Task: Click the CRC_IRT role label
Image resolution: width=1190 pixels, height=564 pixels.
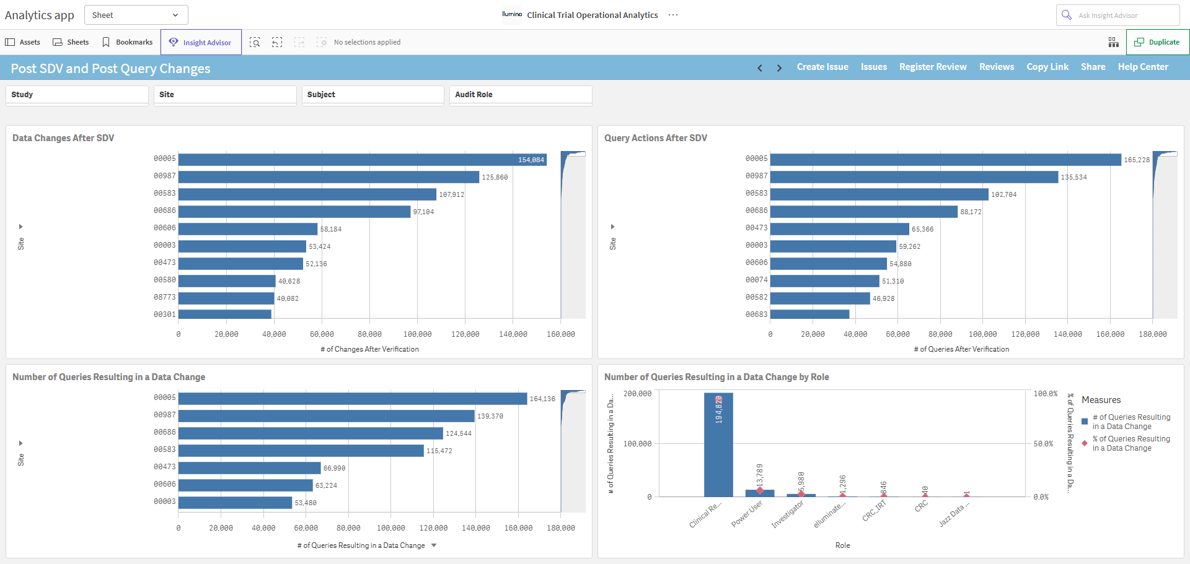Action: pyautogui.click(x=875, y=511)
